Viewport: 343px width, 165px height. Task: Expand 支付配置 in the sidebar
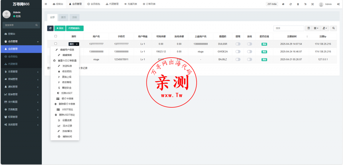[x=21, y=102]
